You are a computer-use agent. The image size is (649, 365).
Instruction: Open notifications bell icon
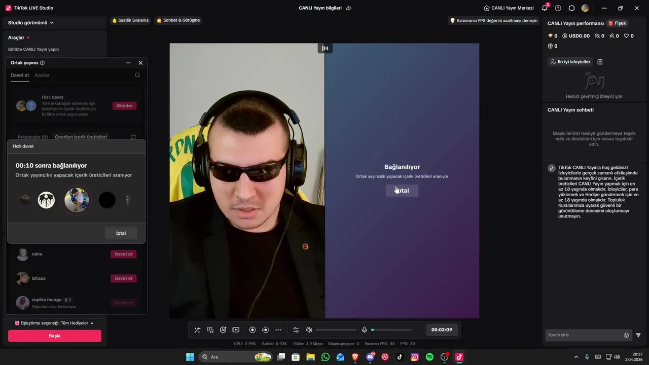pos(545,8)
